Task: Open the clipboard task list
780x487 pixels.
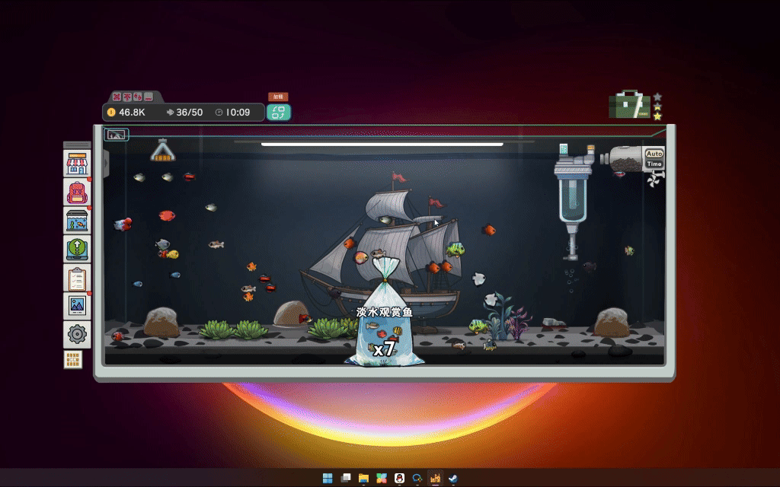Action: point(77,277)
